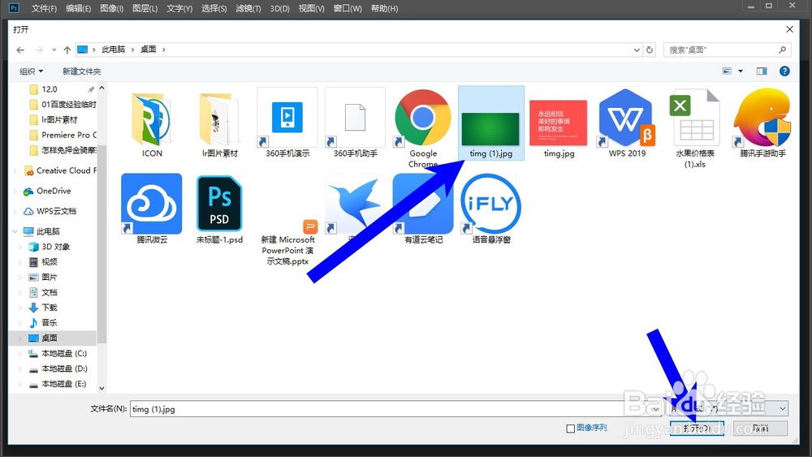Select the green timg (1).jpg thumbnail
The height and width of the screenshot is (457, 812).
coord(491,124)
